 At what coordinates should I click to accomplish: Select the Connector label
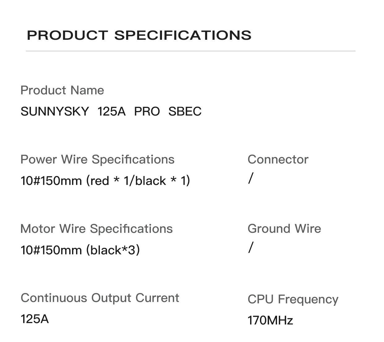tap(278, 159)
